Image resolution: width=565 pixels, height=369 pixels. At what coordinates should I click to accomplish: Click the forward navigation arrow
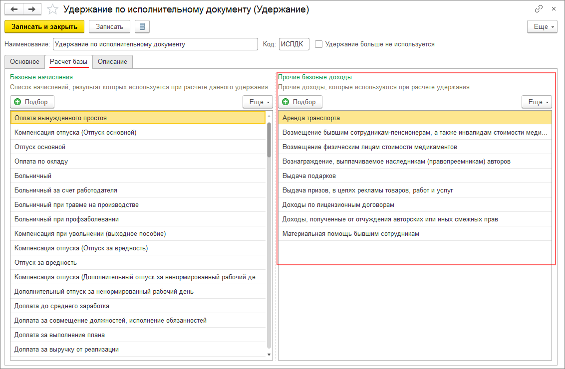31,9
